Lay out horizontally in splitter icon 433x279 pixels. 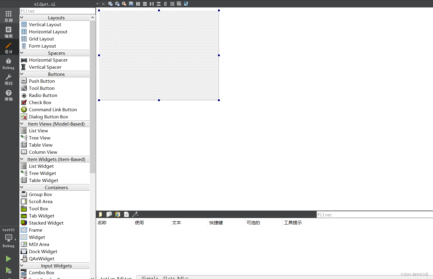click(x=152, y=4)
